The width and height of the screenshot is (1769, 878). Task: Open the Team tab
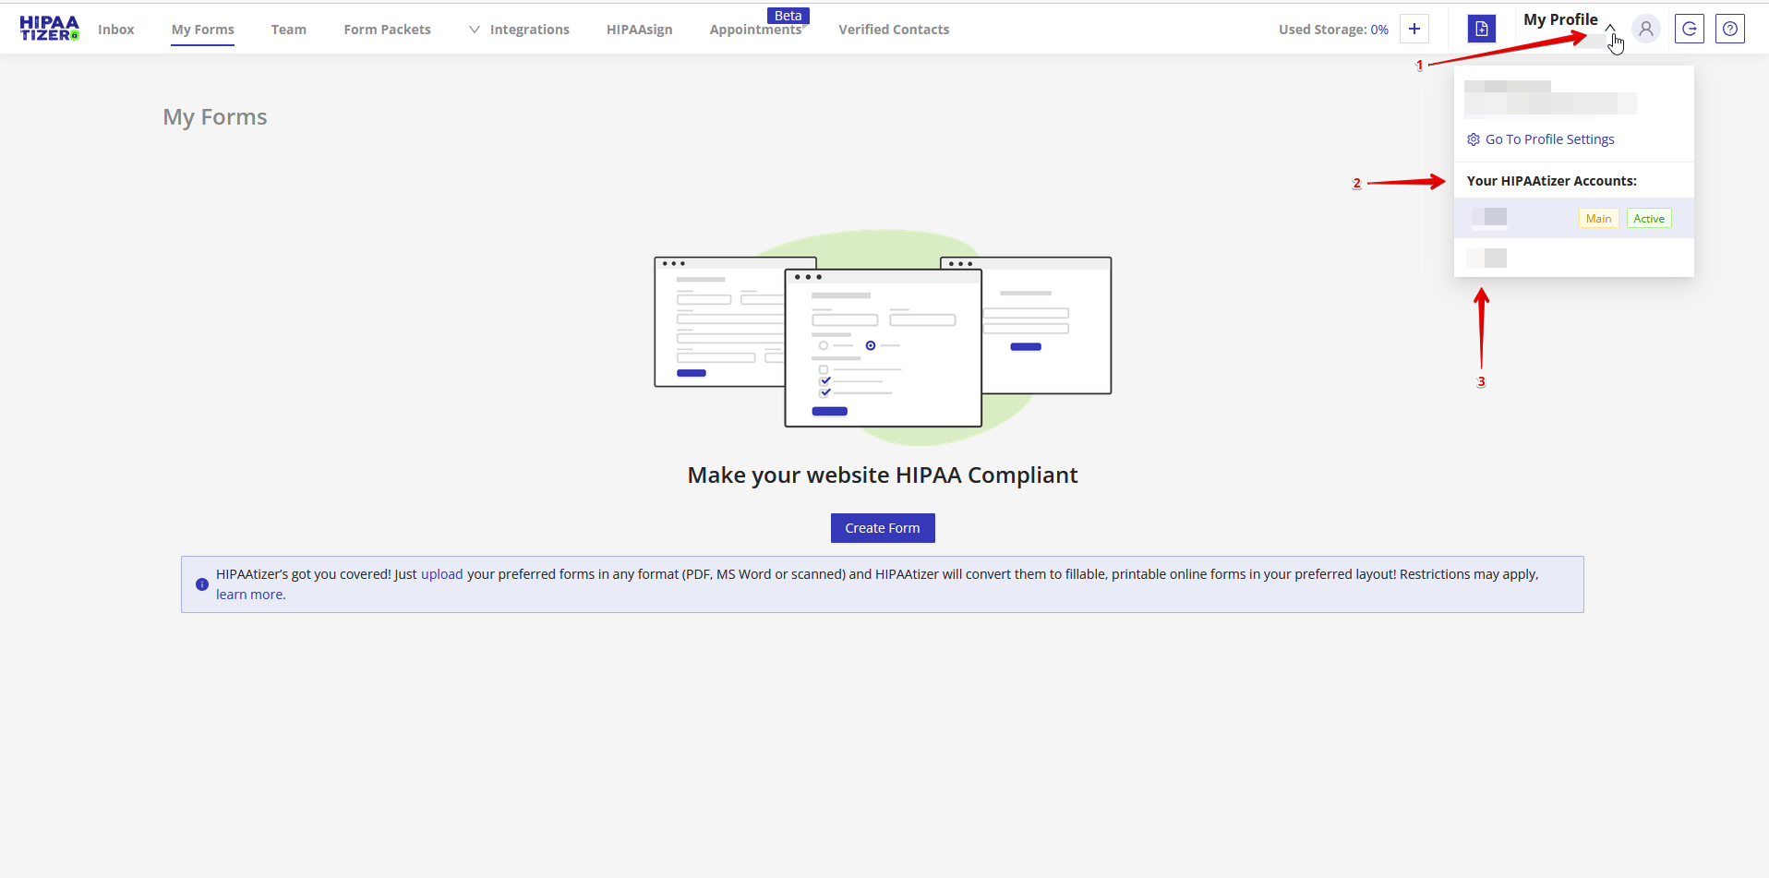point(288,30)
